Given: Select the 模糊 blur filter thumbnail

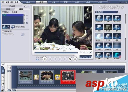Looking at the screenshot, I should 99,46.
